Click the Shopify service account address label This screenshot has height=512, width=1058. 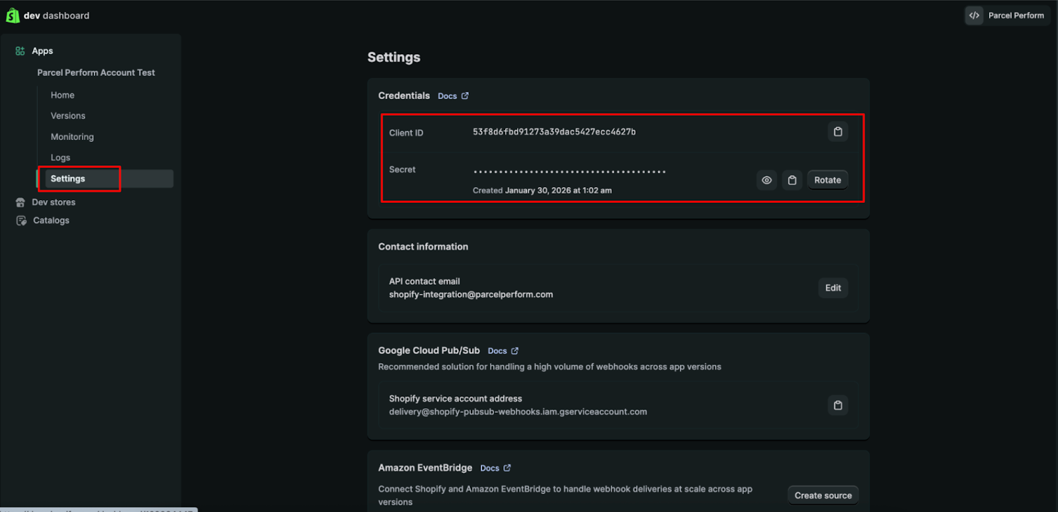pyautogui.click(x=456, y=398)
